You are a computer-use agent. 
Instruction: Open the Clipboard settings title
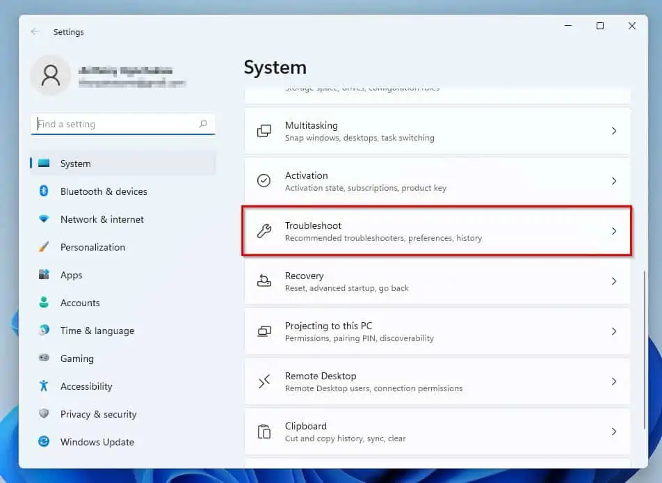point(306,426)
